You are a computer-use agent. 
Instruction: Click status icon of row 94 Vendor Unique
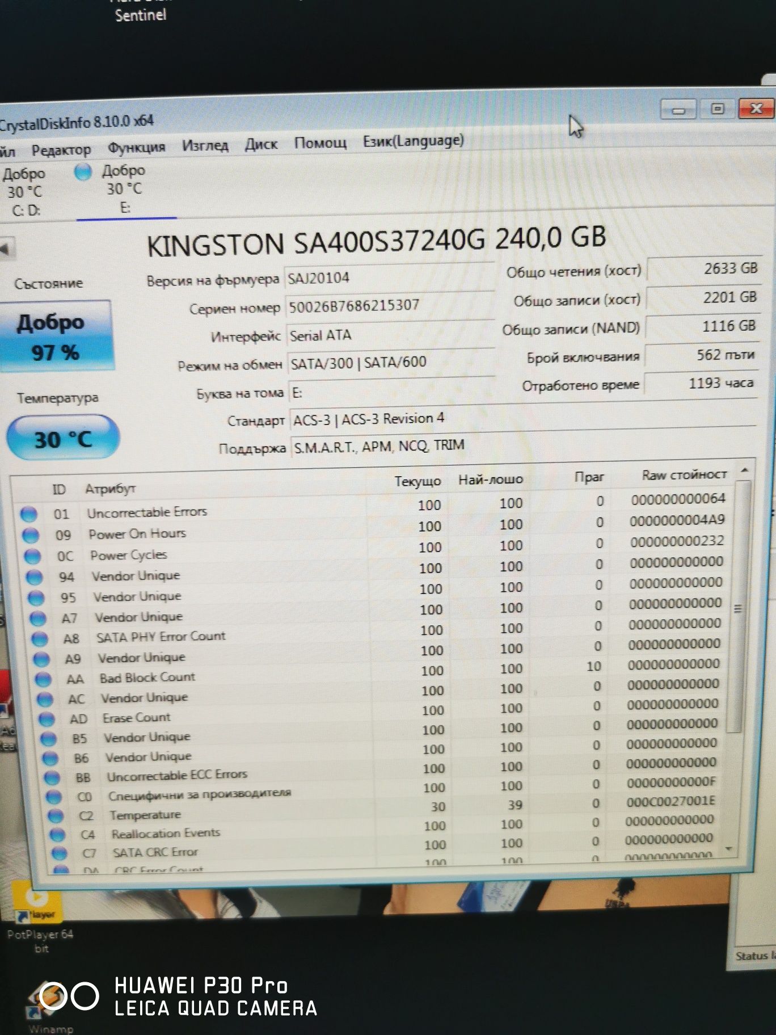click(34, 577)
